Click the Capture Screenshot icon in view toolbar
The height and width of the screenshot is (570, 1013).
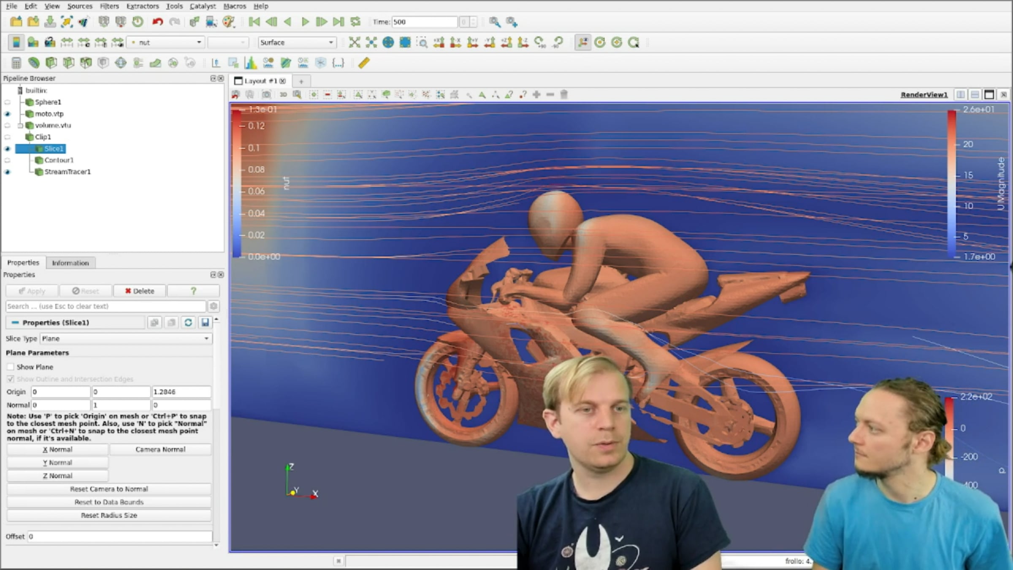pos(266,95)
